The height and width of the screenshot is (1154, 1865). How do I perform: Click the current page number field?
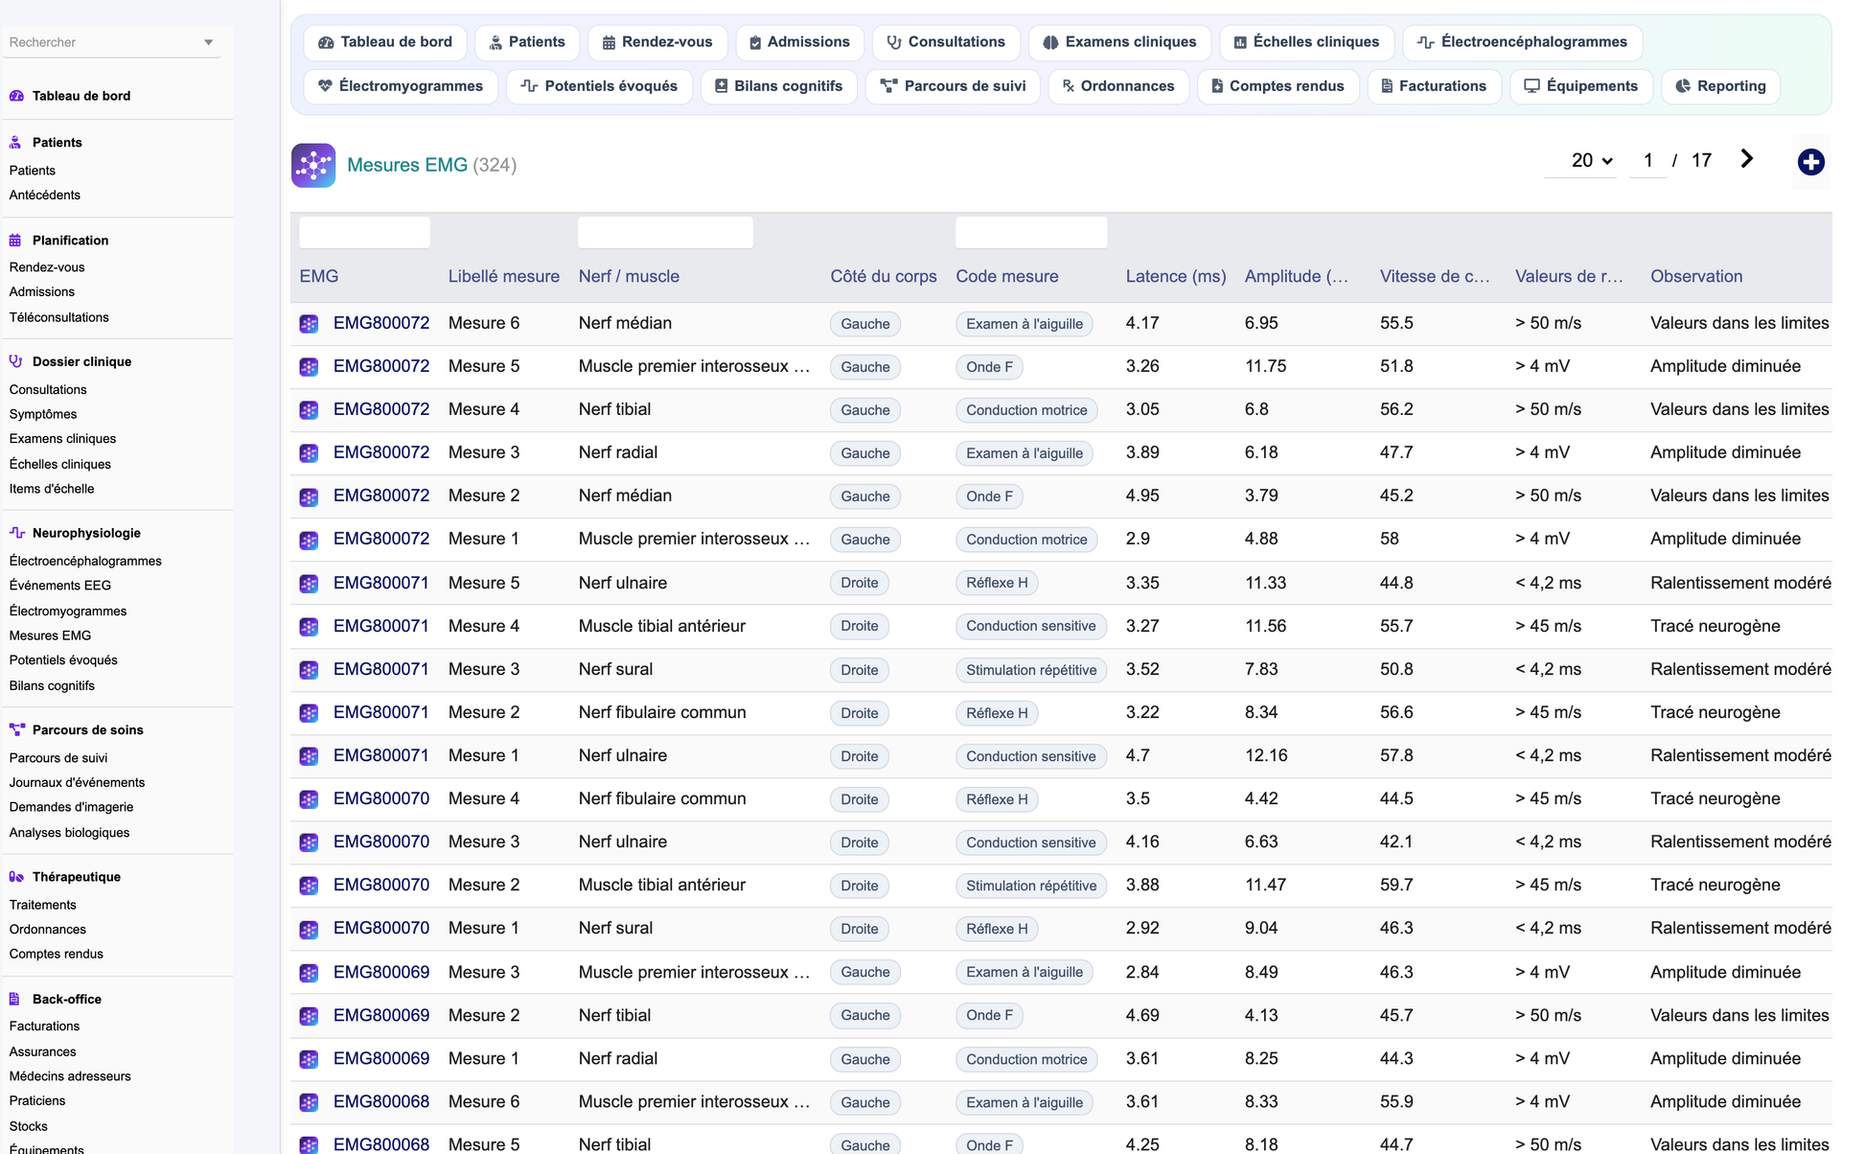[x=1647, y=161]
